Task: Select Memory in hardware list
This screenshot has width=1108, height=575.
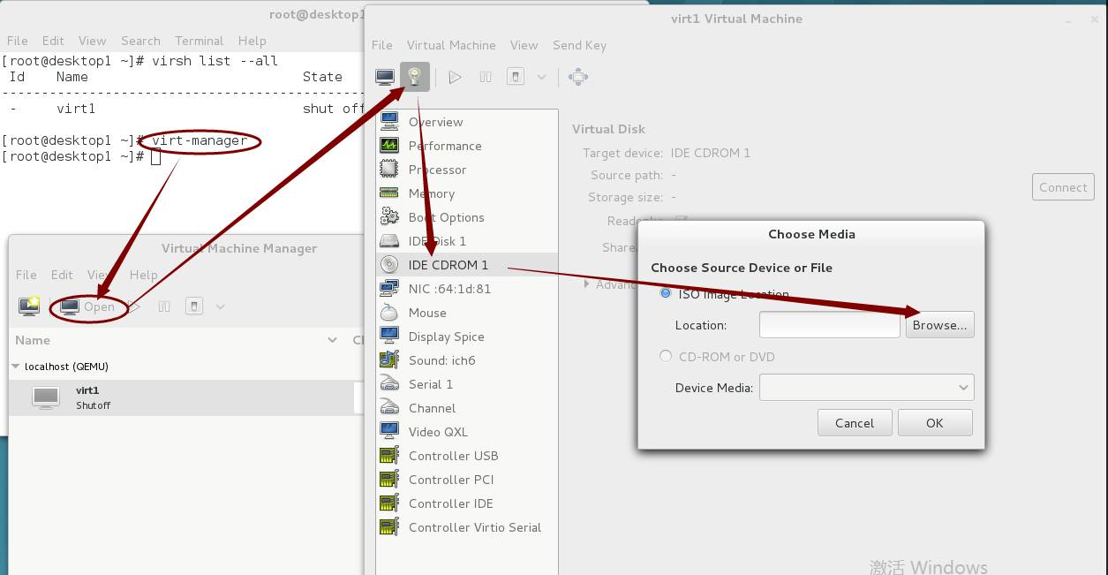Action: point(467,193)
